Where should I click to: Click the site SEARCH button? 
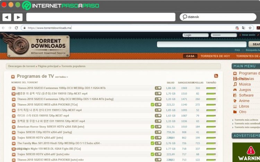[x=254, y=44]
